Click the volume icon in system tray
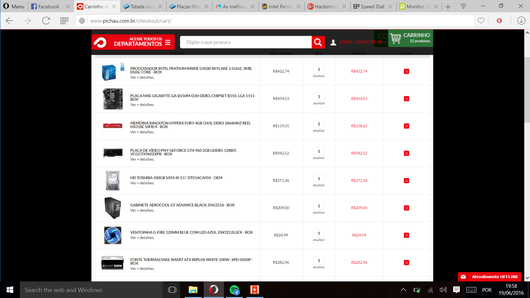This screenshot has width=530, height=298. pyautogui.click(x=443, y=290)
